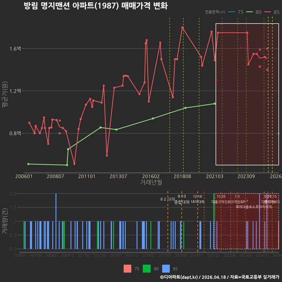Click the tall blue volume bar reaching 2.0
This screenshot has height=282, width=282.
[x=56, y=221]
